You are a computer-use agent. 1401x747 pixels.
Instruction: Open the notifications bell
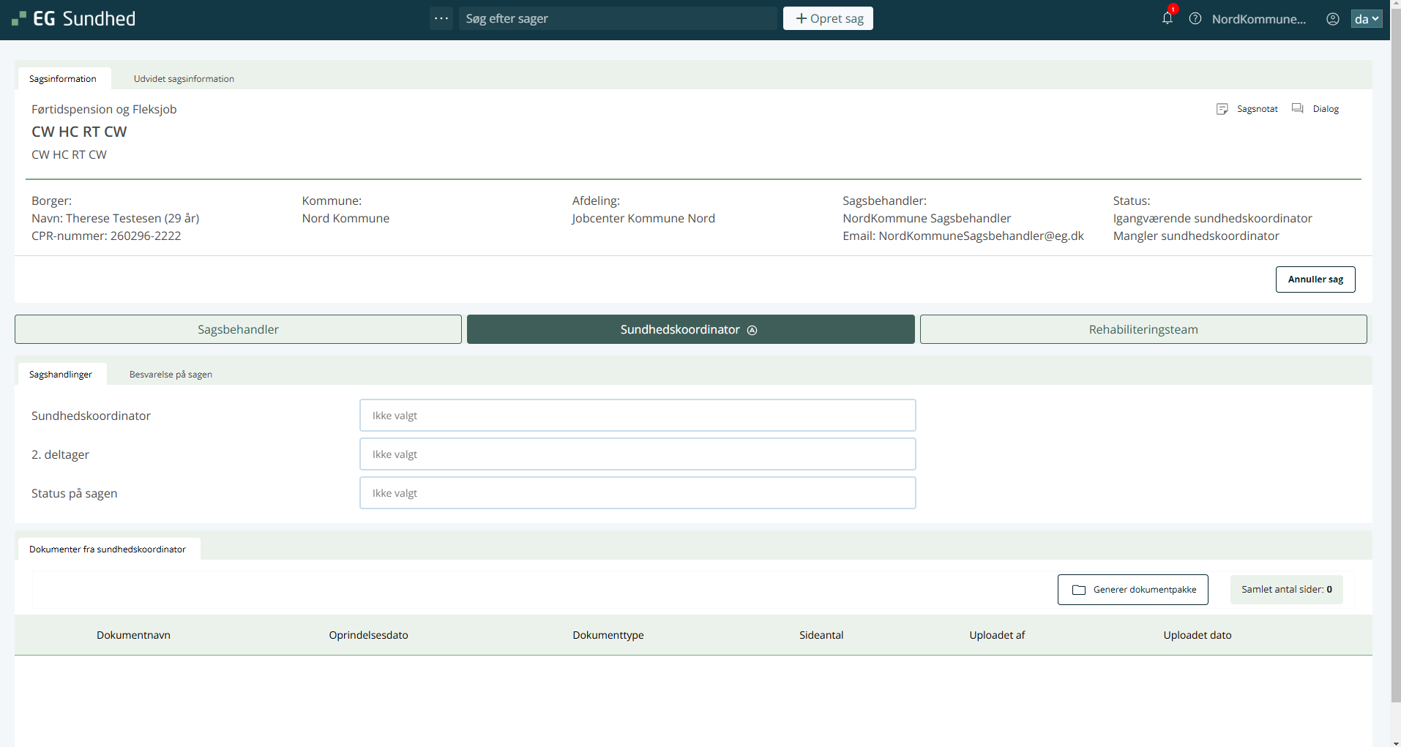[x=1167, y=18]
